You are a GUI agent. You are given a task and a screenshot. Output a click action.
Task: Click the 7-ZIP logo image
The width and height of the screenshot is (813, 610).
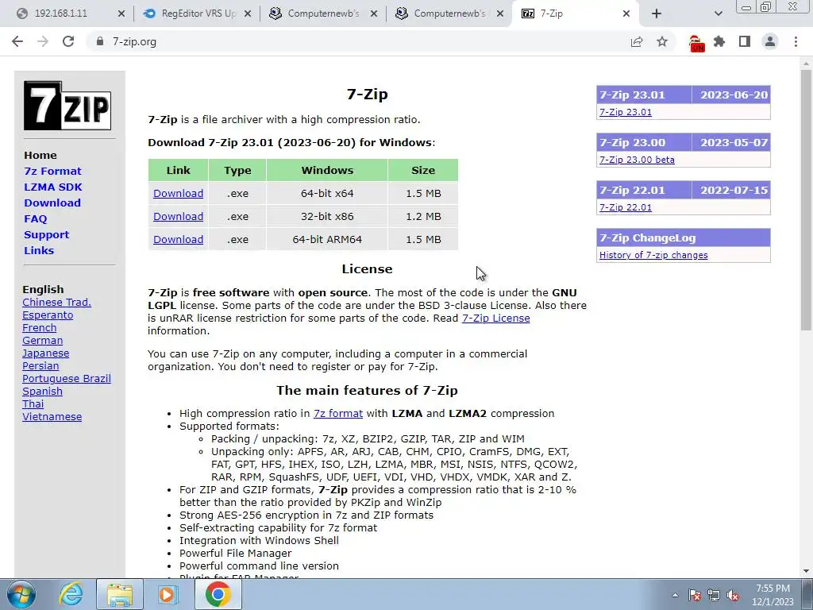coord(67,106)
